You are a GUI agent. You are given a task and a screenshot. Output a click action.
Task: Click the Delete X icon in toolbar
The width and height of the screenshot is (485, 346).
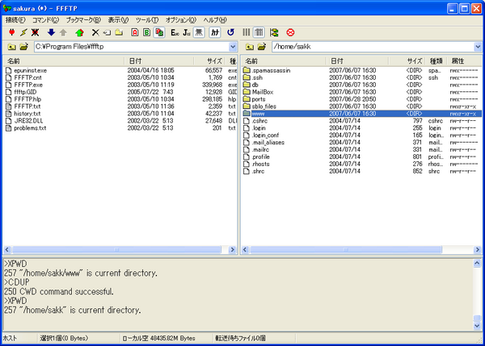pos(95,32)
